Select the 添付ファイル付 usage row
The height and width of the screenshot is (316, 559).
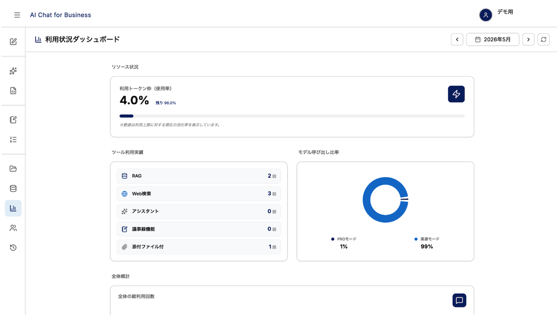pos(199,247)
